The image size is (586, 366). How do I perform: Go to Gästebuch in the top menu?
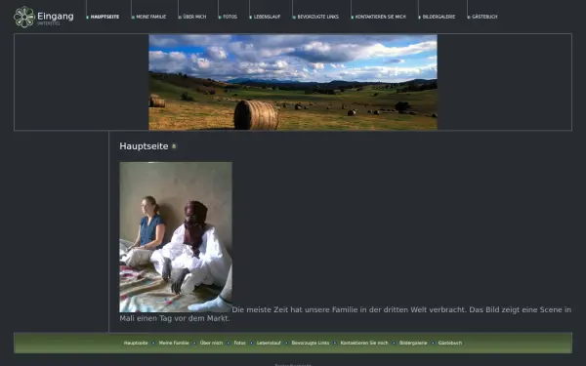coord(484,17)
